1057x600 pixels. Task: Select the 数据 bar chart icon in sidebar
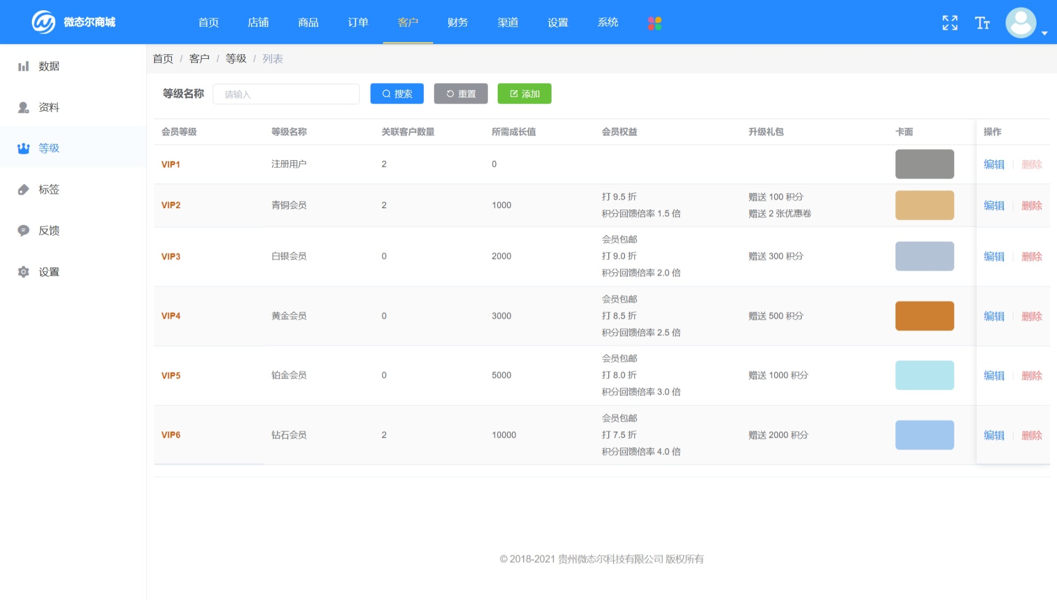23,66
